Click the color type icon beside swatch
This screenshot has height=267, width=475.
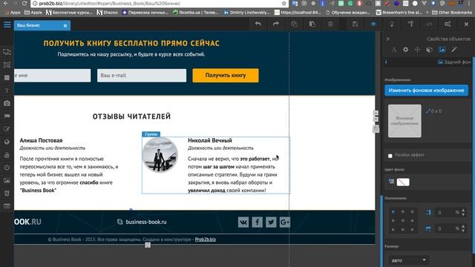click(x=391, y=181)
